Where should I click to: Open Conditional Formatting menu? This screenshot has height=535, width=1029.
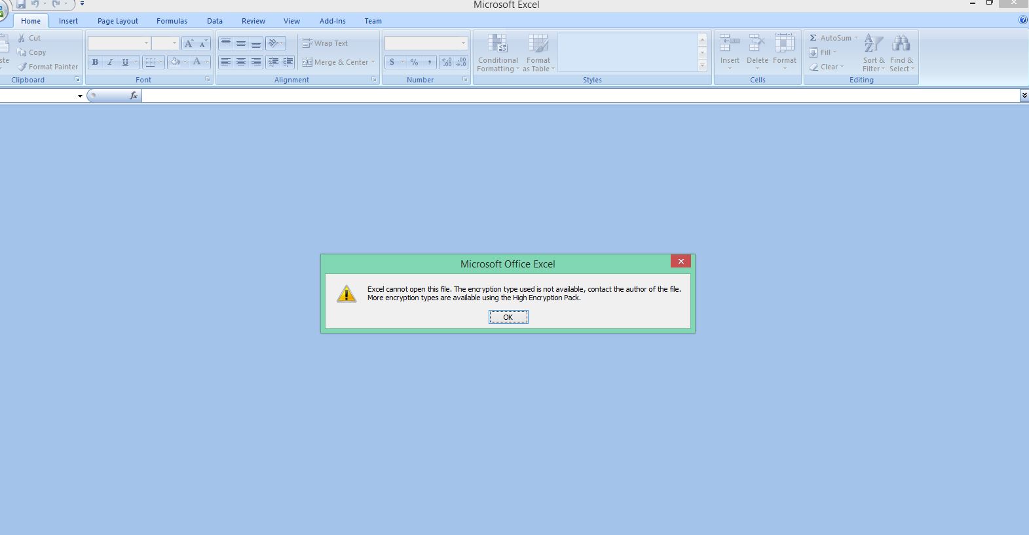pyautogui.click(x=498, y=53)
